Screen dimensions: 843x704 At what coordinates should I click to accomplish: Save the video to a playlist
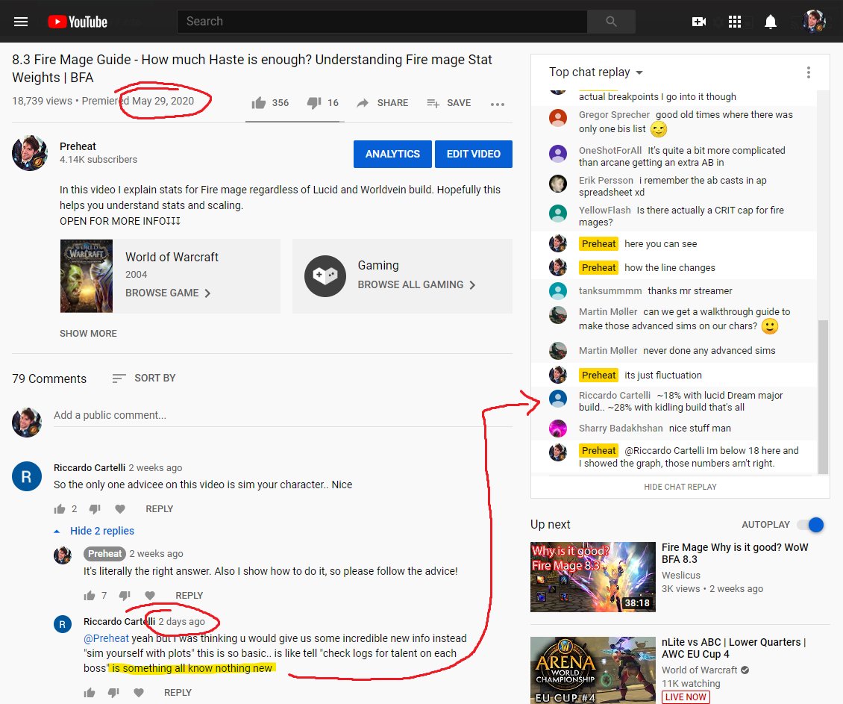tap(449, 103)
